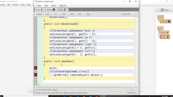Open the editor's Edit menu
Screen dimensions: 173x97
coord(46,5)
